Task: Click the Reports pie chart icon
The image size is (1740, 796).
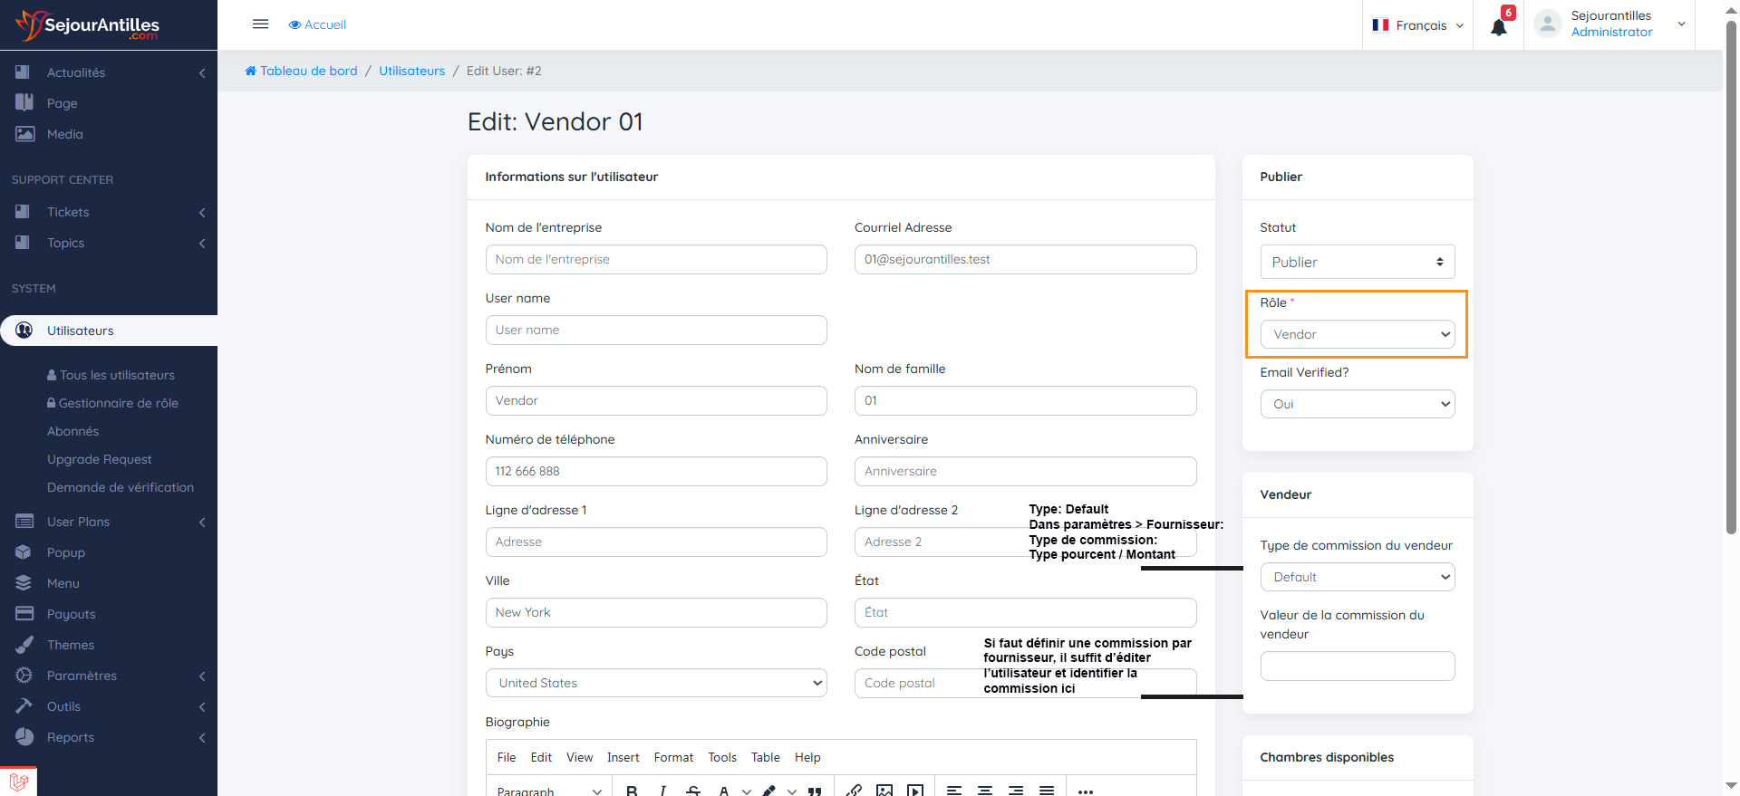Action: (x=24, y=737)
